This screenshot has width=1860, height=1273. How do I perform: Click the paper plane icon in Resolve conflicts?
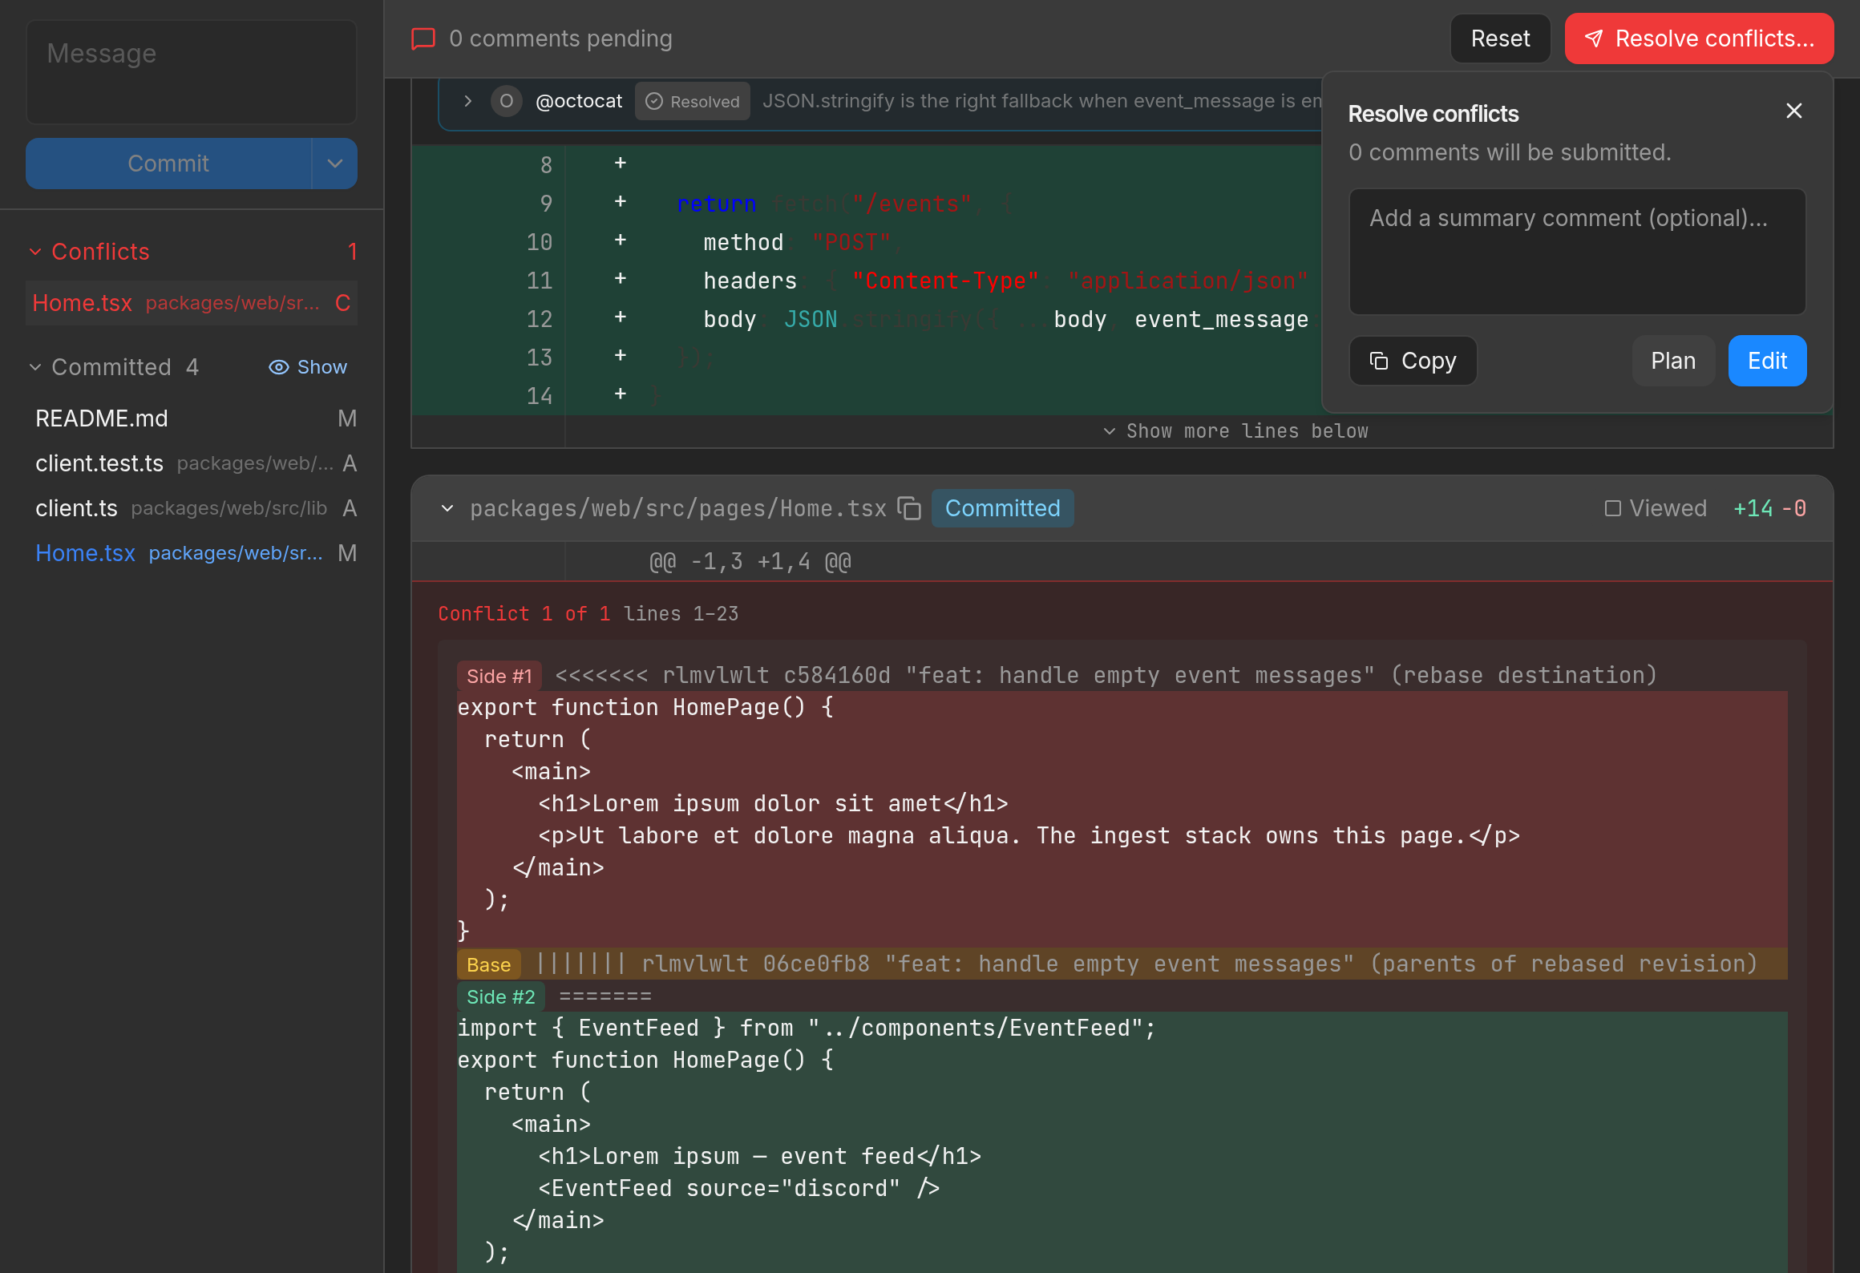pos(1594,38)
